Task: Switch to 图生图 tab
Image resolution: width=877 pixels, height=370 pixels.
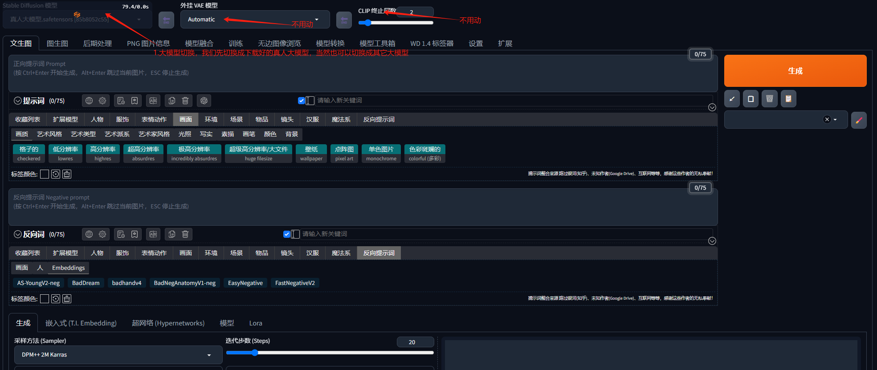Action: [x=57, y=44]
